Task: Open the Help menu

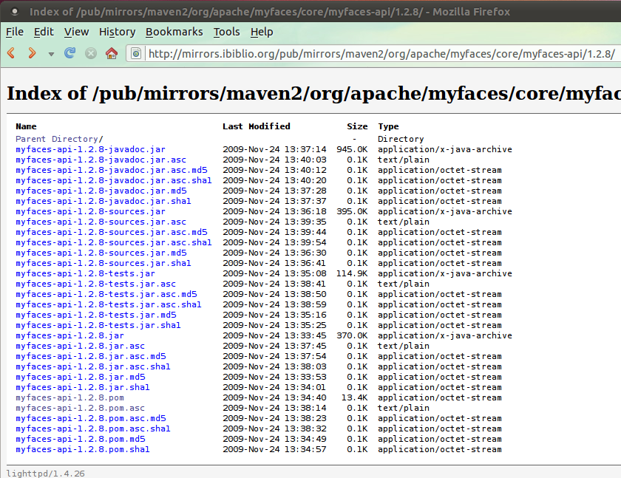Action: 262,32
